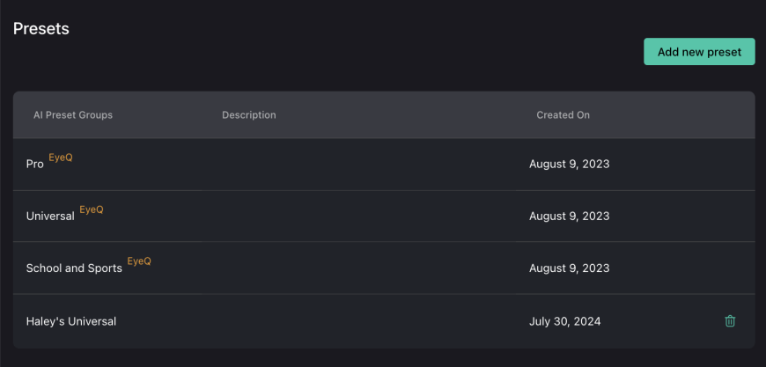Viewport: 766px width, 367px height.
Task: Open the School and Sports preset
Action: [74, 268]
